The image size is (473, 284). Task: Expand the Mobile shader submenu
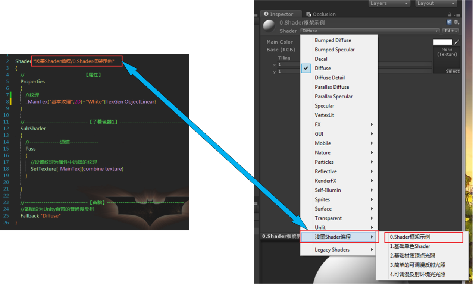pyautogui.click(x=339, y=143)
